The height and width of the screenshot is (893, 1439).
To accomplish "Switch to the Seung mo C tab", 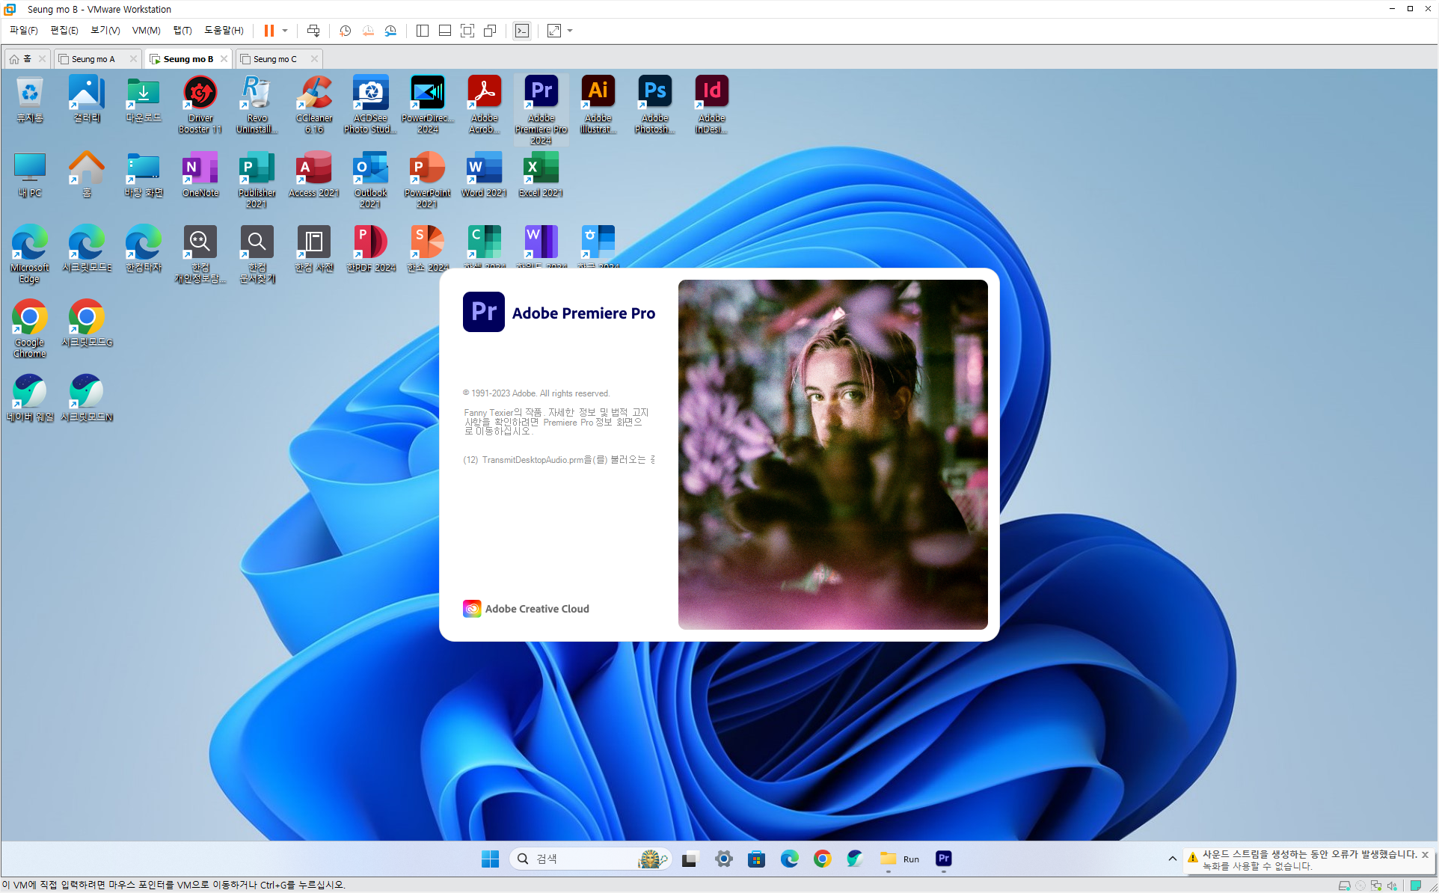I will pos(274,59).
